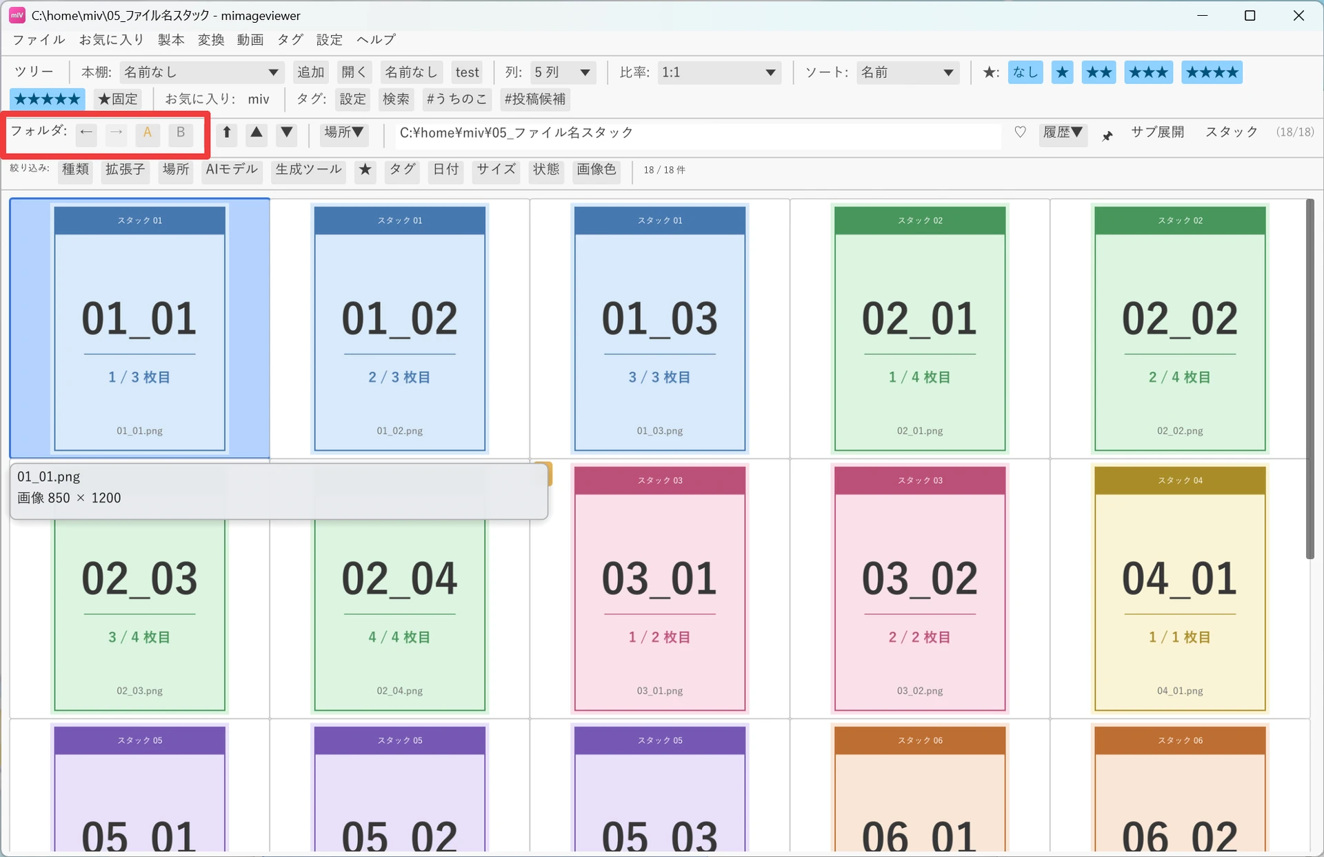
Task: Open the 設定 menu in menu bar
Action: point(330,40)
